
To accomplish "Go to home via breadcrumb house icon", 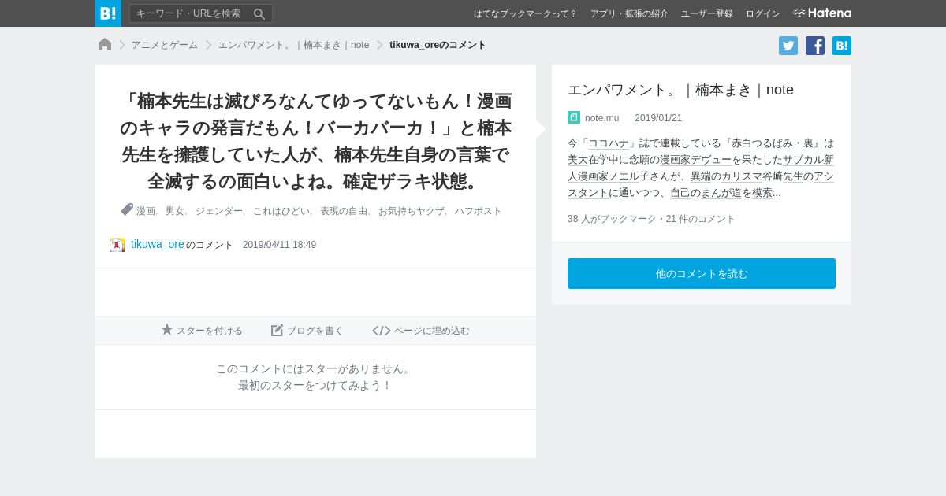I will pos(105,44).
